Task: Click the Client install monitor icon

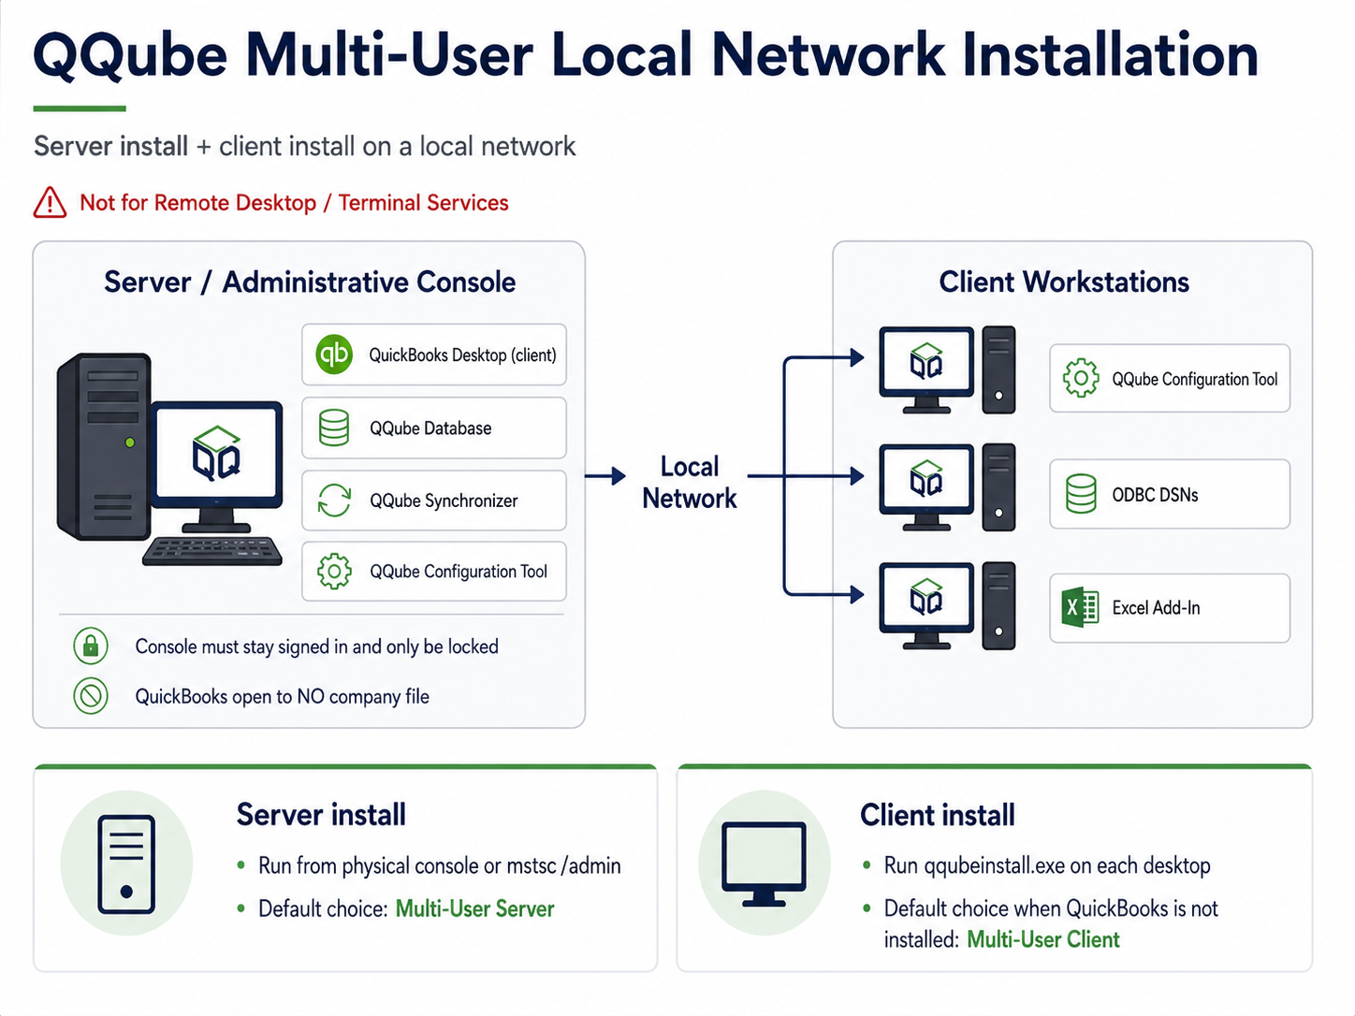Action: click(x=764, y=864)
